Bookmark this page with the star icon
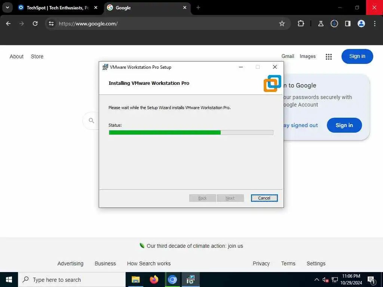This screenshot has width=383, height=287. (x=282, y=24)
